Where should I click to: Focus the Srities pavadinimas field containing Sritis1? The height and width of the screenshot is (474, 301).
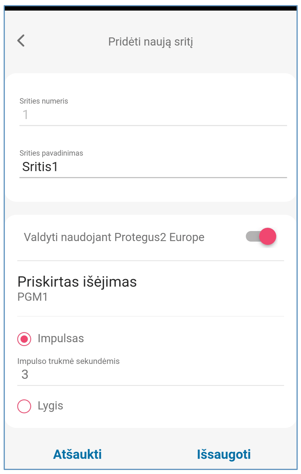[x=153, y=167]
